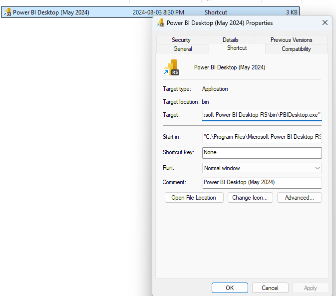Confirm the dialog with OK
Image resolution: width=336 pixels, height=296 pixels.
(230, 288)
